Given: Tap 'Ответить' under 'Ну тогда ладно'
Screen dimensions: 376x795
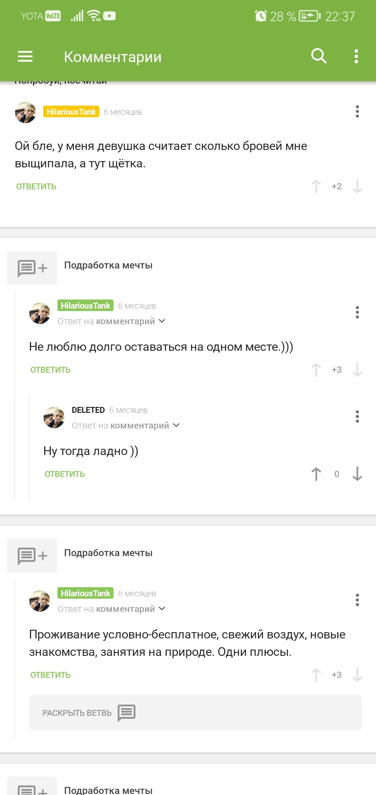Looking at the screenshot, I should pos(65,474).
